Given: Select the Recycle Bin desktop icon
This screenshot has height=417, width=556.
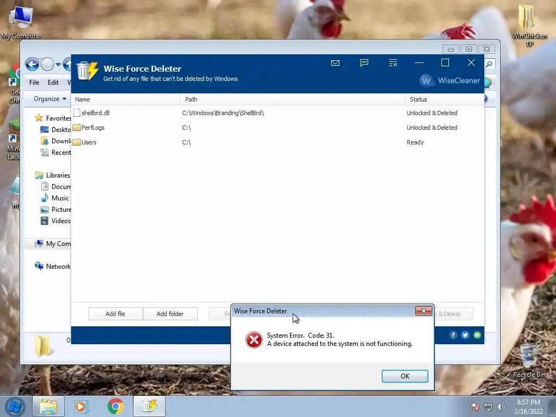Looking at the screenshot, I should (x=529, y=361).
